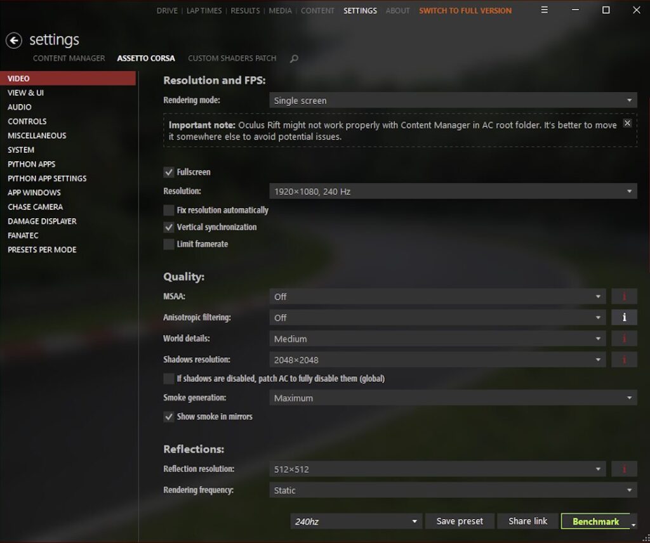This screenshot has height=543, width=650.
Task: Show Reflection resolution info icon
Action: pyautogui.click(x=625, y=469)
